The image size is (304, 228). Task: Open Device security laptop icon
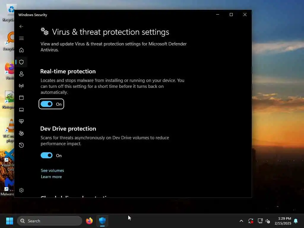tap(21, 110)
